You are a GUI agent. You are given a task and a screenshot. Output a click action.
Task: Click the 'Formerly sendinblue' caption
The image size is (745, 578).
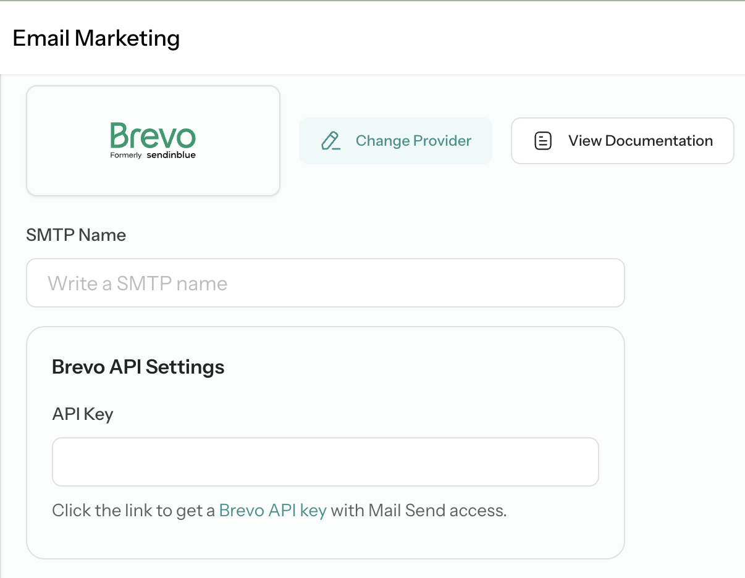[x=153, y=155]
